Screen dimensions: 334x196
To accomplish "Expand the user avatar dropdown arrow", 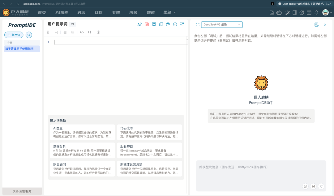I will point(331,13).
